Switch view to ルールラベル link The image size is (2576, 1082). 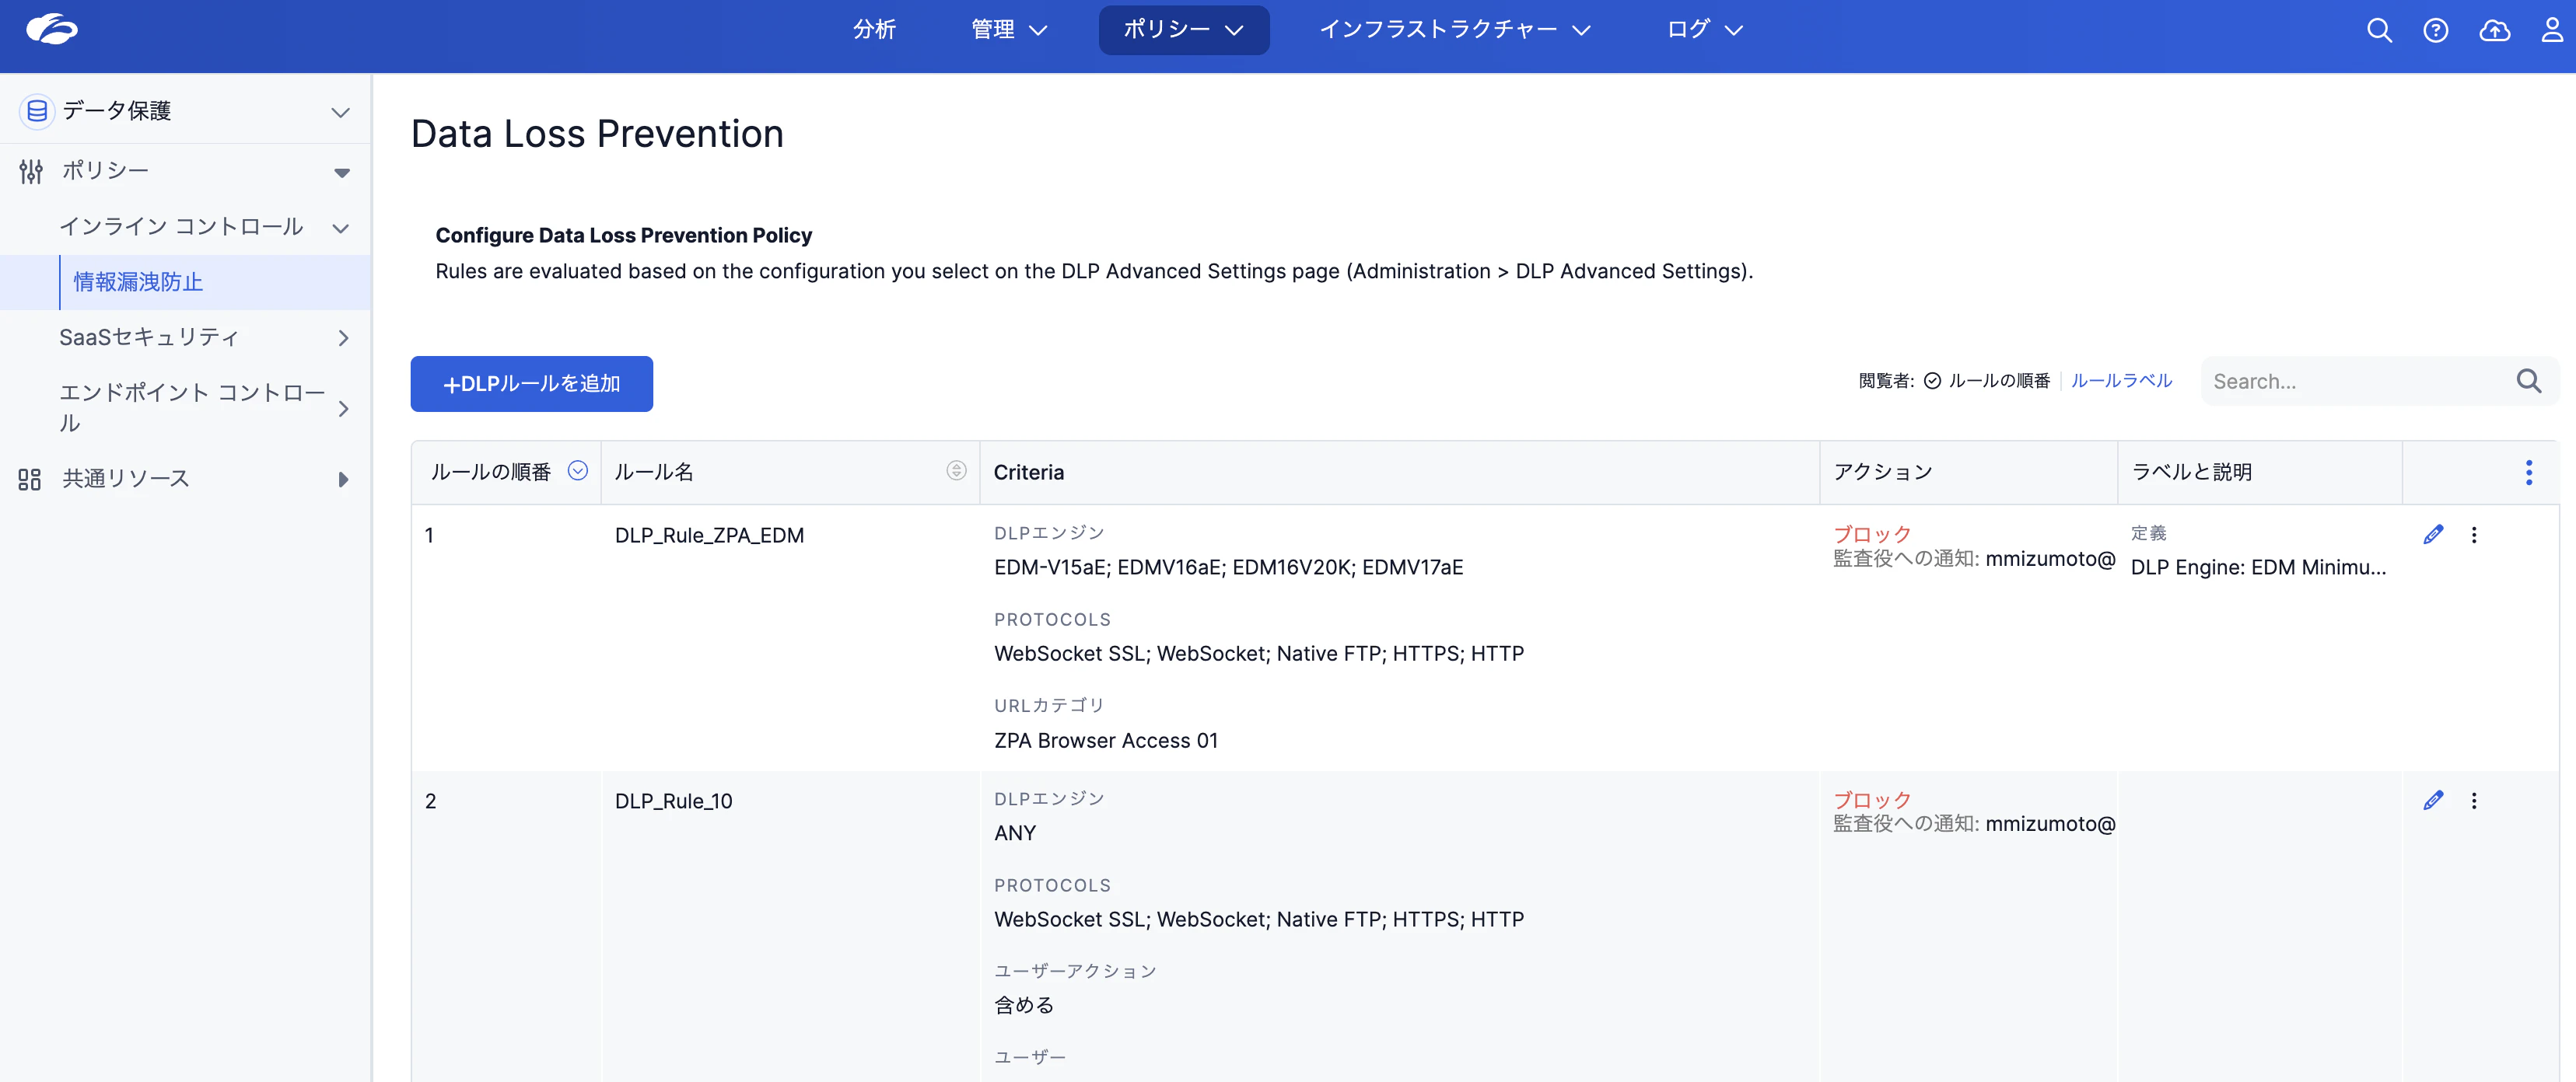coord(2121,381)
